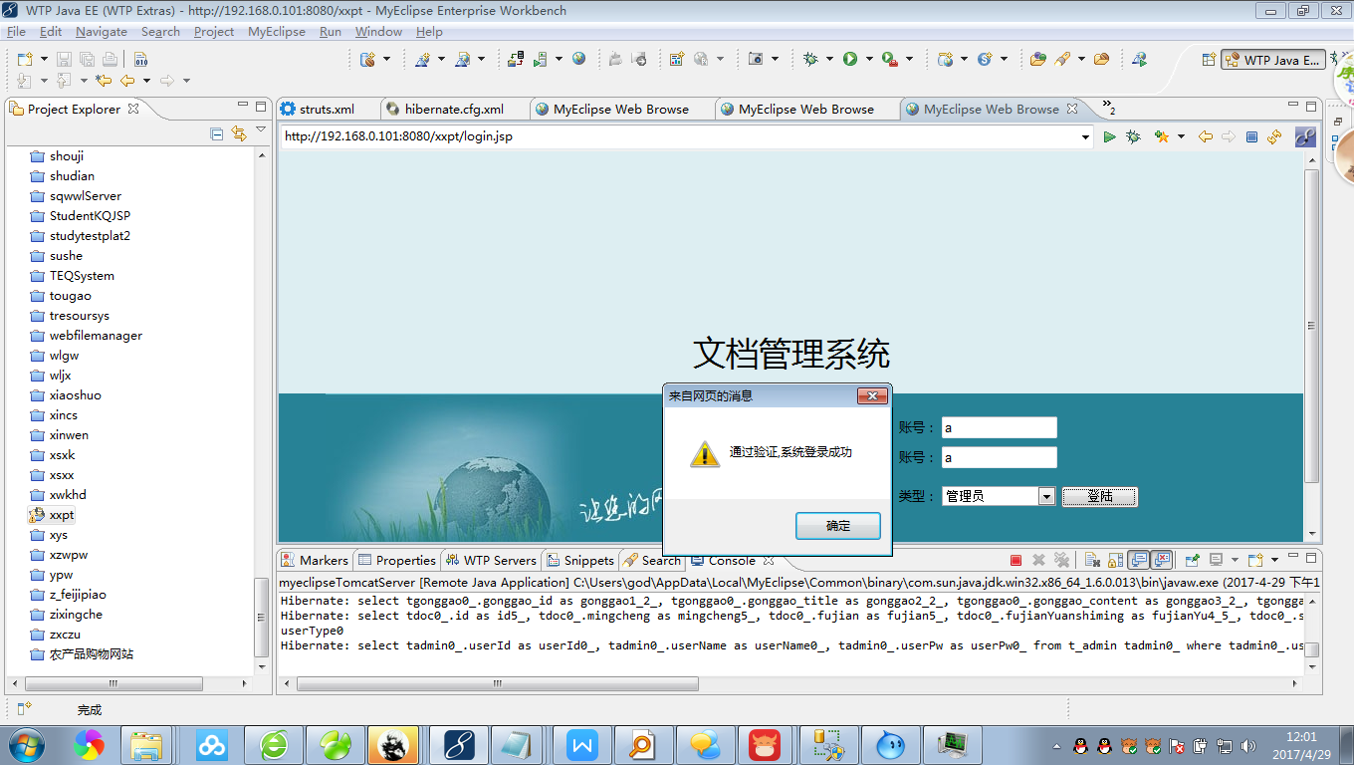Open the internal Web Browser globe icon
Image resolution: width=1354 pixels, height=765 pixels.
(578, 60)
